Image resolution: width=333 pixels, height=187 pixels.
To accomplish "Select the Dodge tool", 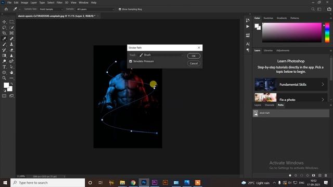I will 4,61.
